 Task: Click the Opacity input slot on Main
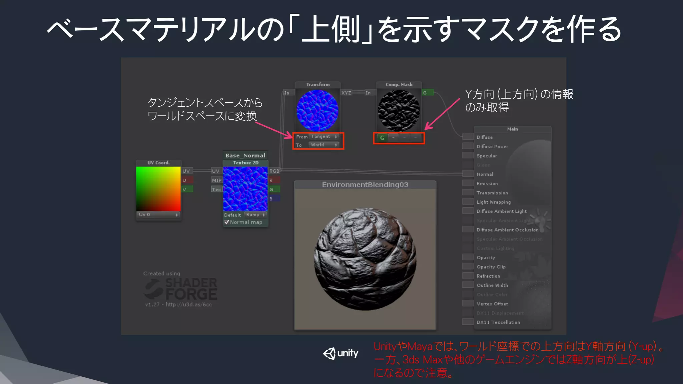coord(468,257)
